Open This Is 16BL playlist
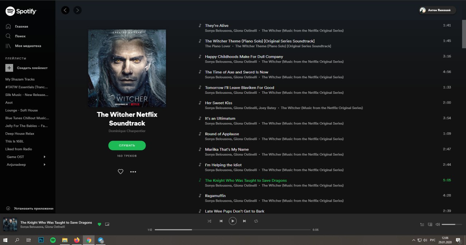 point(15,141)
